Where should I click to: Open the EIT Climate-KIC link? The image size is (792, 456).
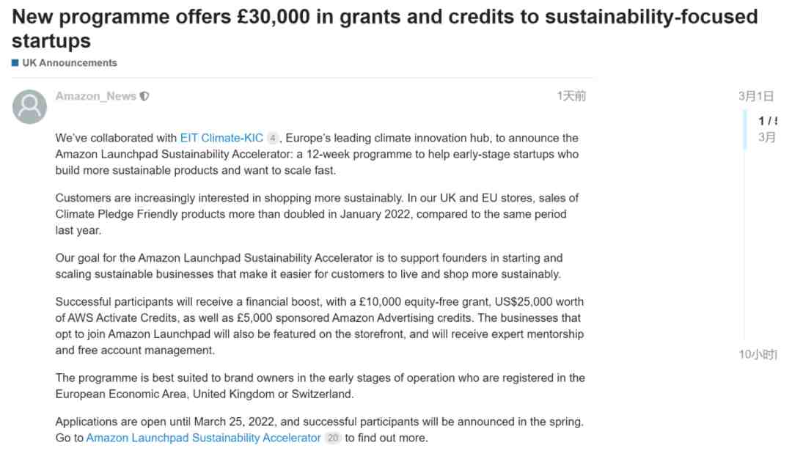221,138
